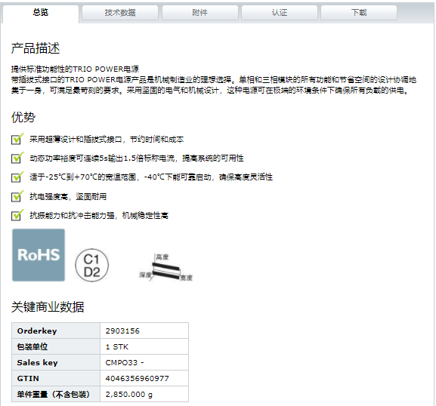The image size is (436, 406).
Task: Click the text 提供标准功能性的TRIO POWER电源
Action: [75, 69]
